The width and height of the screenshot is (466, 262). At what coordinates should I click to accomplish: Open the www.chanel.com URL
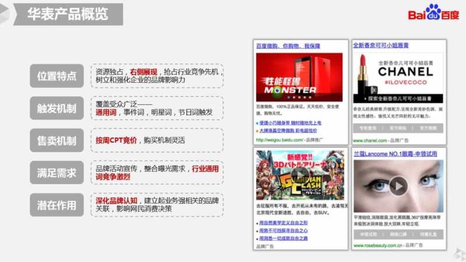370,140
